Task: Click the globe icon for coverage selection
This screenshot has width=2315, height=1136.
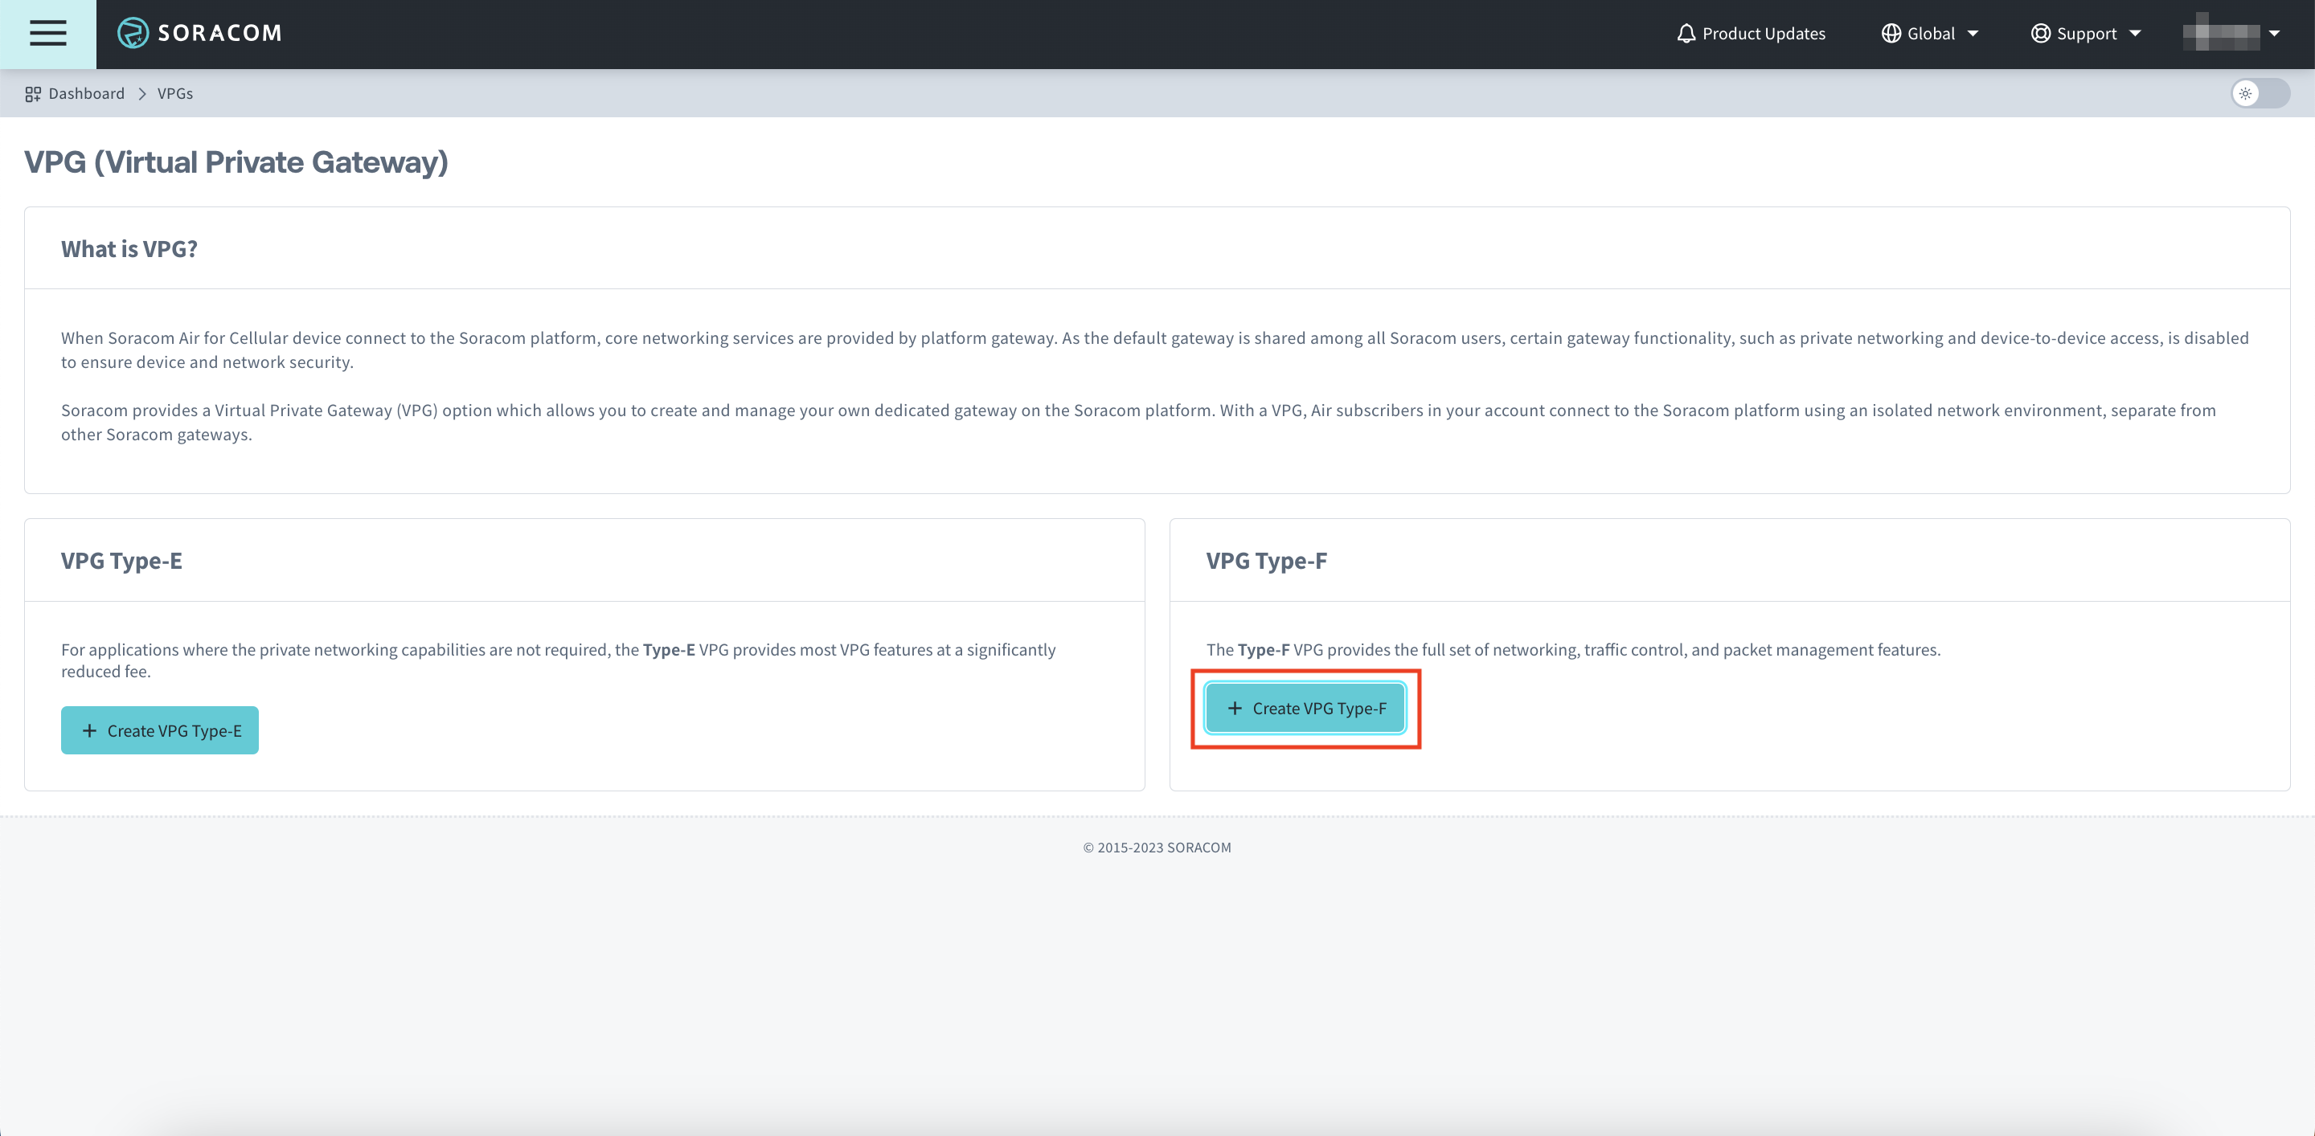Action: [1890, 33]
